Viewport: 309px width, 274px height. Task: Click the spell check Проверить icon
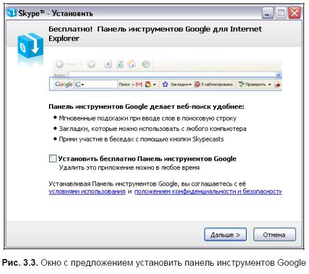click(x=242, y=84)
